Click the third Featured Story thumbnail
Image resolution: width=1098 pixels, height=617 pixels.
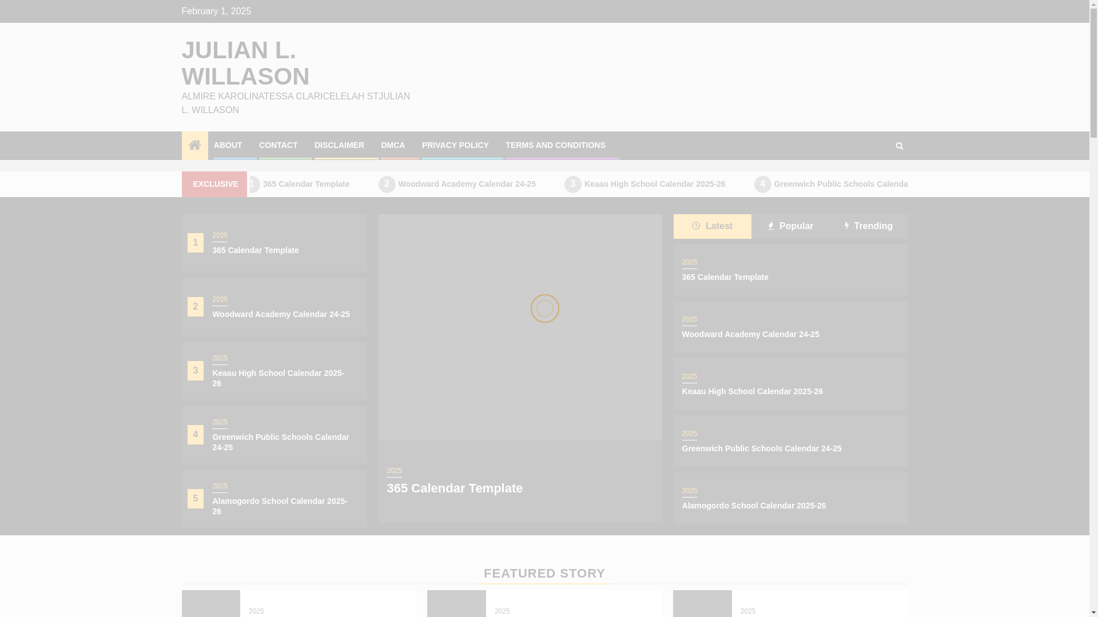tap(702, 603)
